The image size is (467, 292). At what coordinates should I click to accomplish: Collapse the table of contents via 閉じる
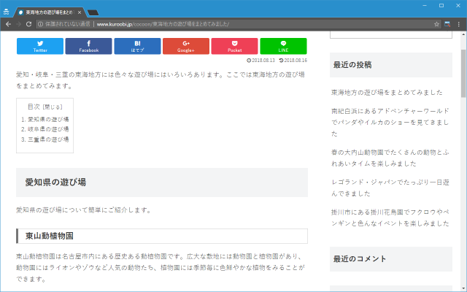click(x=53, y=107)
